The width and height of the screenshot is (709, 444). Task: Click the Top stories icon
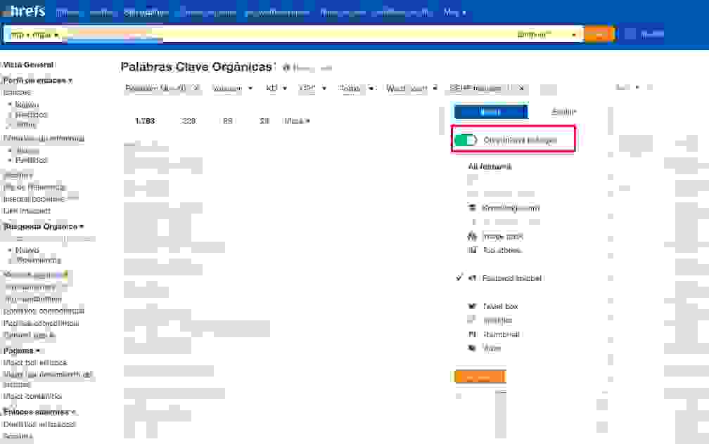(473, 250)
